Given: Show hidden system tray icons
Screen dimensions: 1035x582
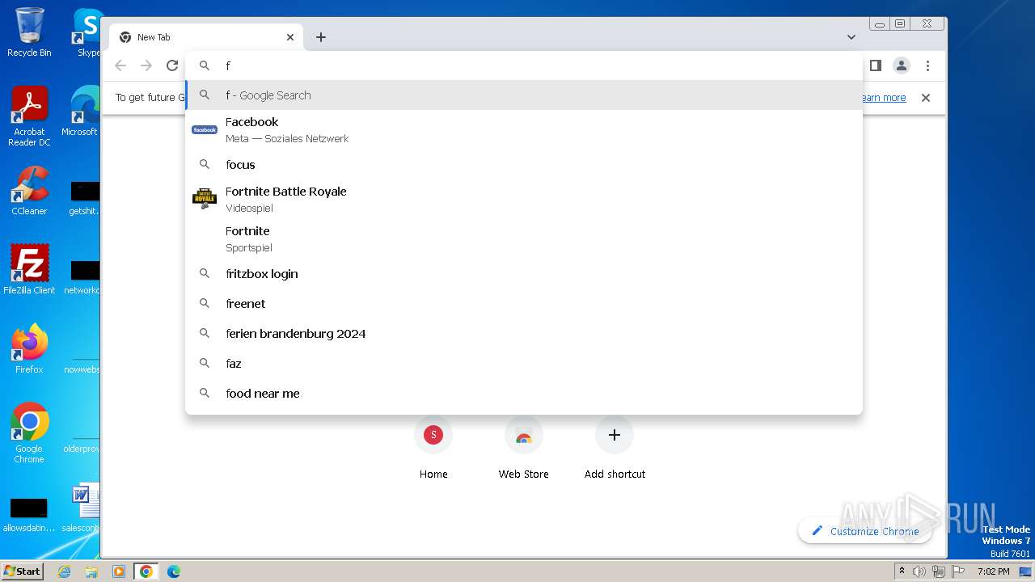Looking at the screenshot, I should 902,571.
